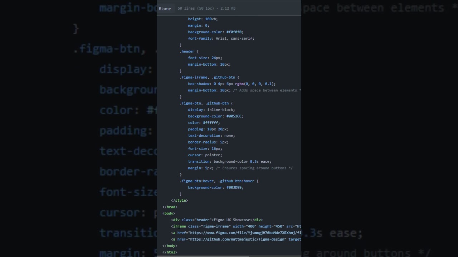458x257 pixels.
Task: Click the 'height: 100vh;' code line
Action: coord(203,19)
